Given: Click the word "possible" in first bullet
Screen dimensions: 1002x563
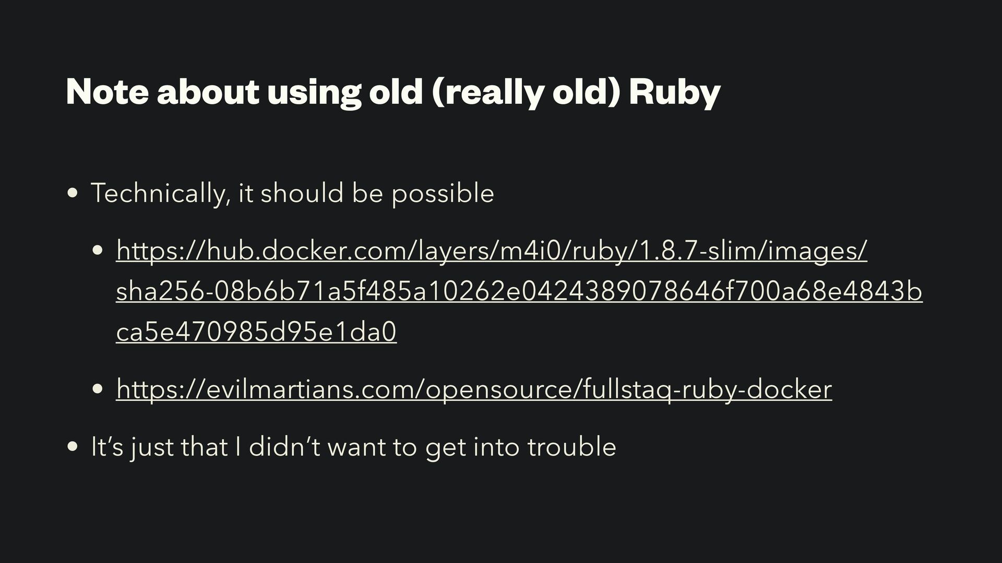Looking at the screenshot, I should (443, 193).
